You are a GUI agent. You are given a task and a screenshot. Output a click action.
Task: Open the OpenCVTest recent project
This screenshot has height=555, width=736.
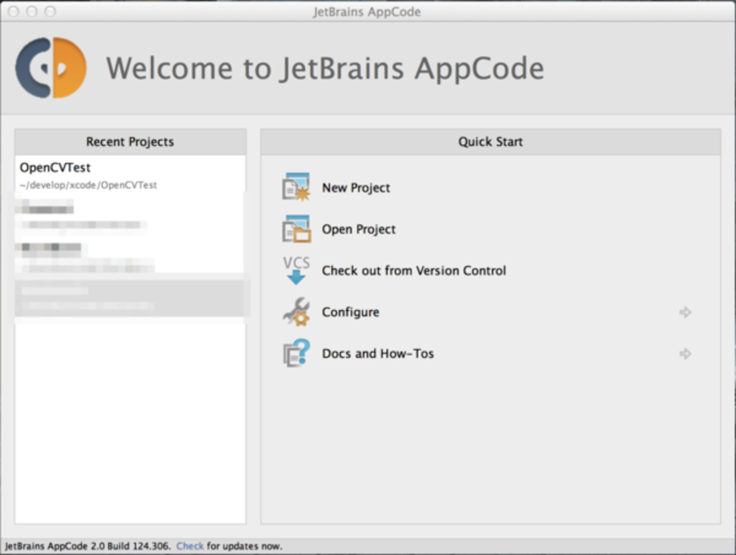pyautogui.click(x=55, y=168)
